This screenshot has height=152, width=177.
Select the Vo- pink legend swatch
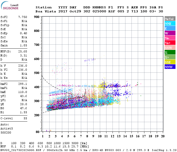(170, 38)
